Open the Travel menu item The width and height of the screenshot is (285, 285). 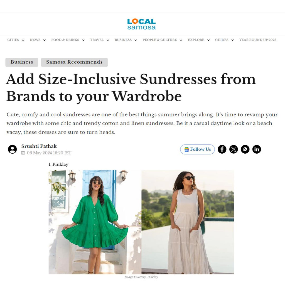click(97, 40)
